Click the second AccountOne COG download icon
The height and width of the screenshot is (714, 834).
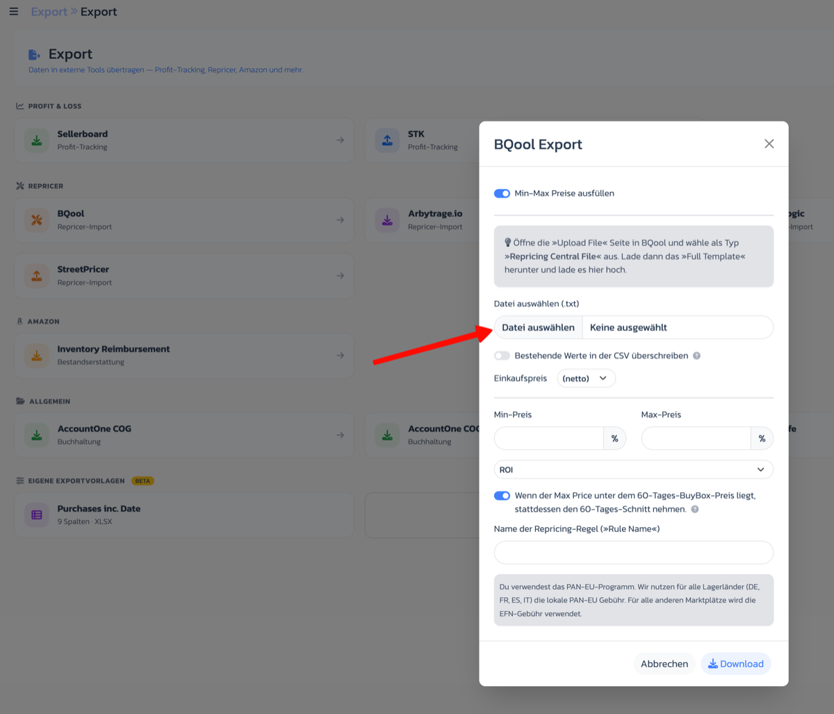[387, 436]
